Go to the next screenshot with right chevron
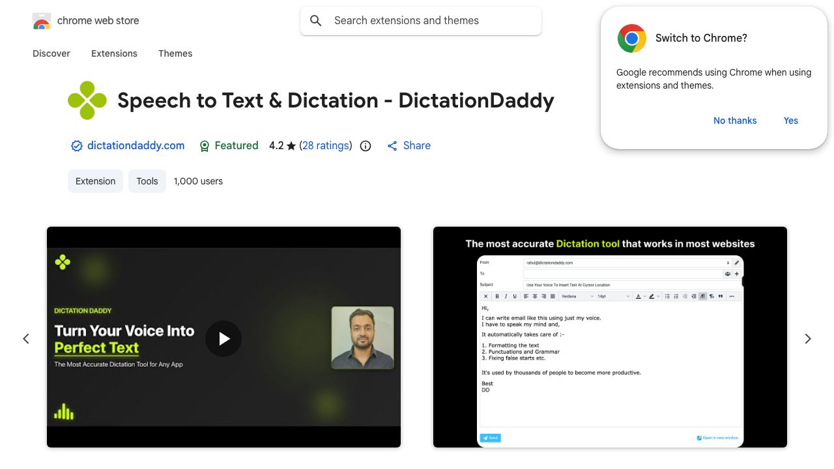834x469 pixels. click(x=808, y=339)
